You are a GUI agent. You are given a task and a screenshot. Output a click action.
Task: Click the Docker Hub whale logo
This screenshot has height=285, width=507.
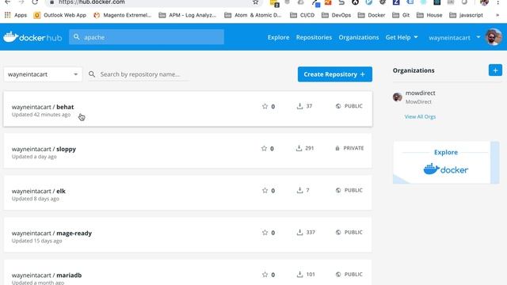pyautogui.click(x=32, y=37)
